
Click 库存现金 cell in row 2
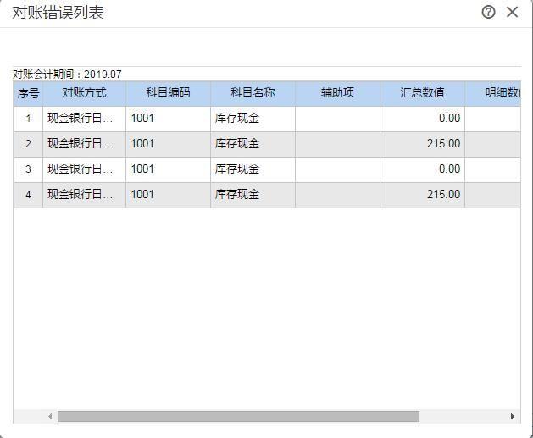(253, 144)
